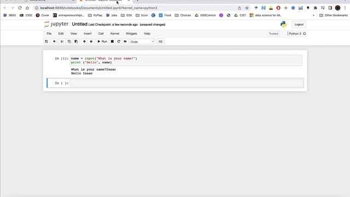Click the In [1]: prompt
The height and width of the screenshot is (197, 350).
pos(62,59)
